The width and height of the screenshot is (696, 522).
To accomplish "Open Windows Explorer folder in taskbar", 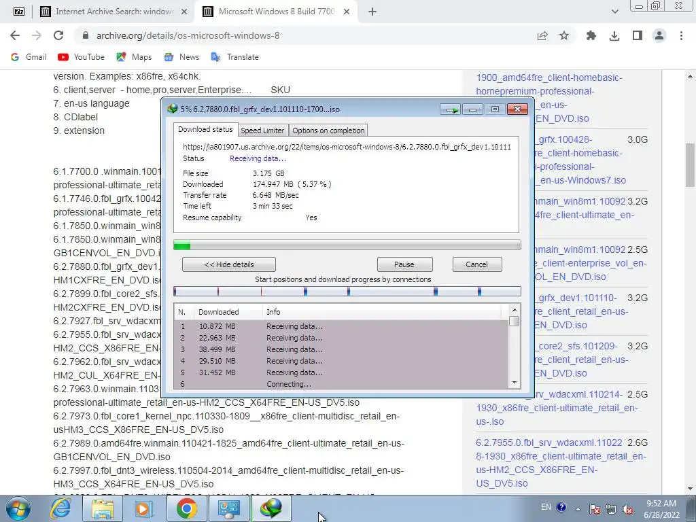I will click(103, 508).
